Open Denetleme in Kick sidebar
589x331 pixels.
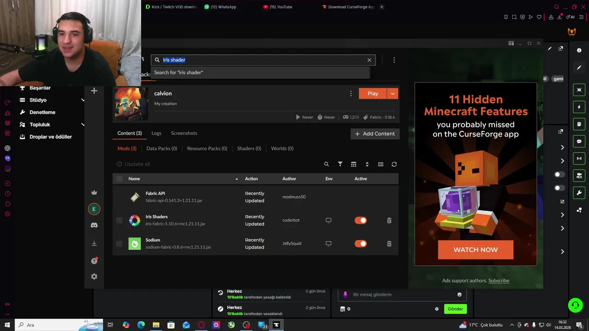click(42, 112)
